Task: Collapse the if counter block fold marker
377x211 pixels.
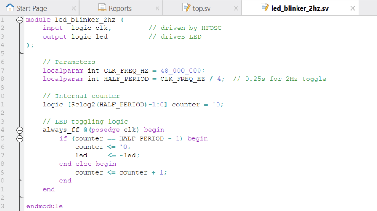Action: [20, 138]
